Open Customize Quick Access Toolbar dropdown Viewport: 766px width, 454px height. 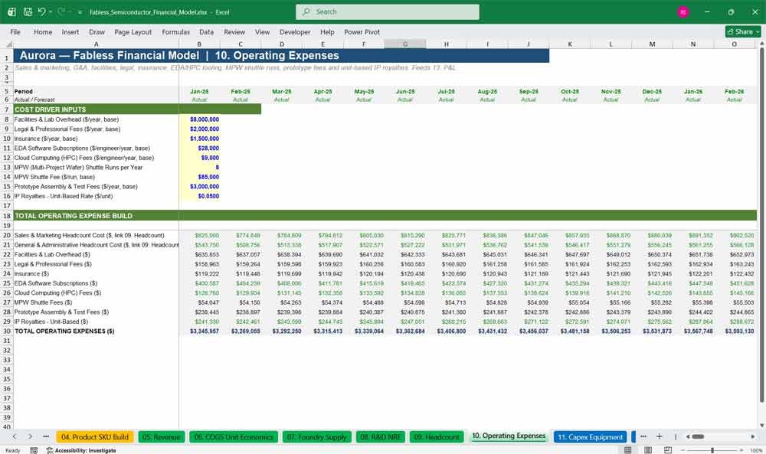[x=80, y=12]
